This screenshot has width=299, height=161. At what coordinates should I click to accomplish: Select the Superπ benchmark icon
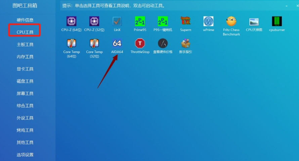[185, 21]
